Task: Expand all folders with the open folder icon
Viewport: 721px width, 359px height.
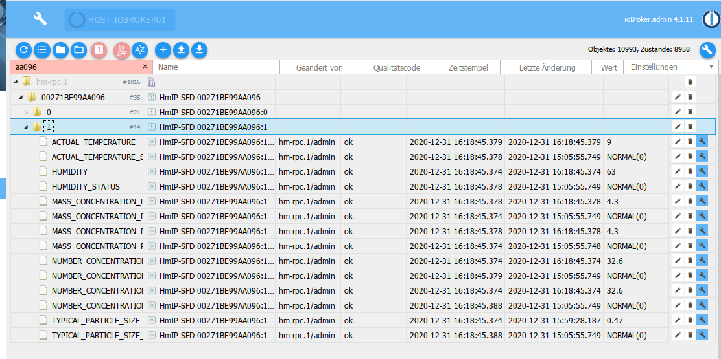Action: pos(78,50)
